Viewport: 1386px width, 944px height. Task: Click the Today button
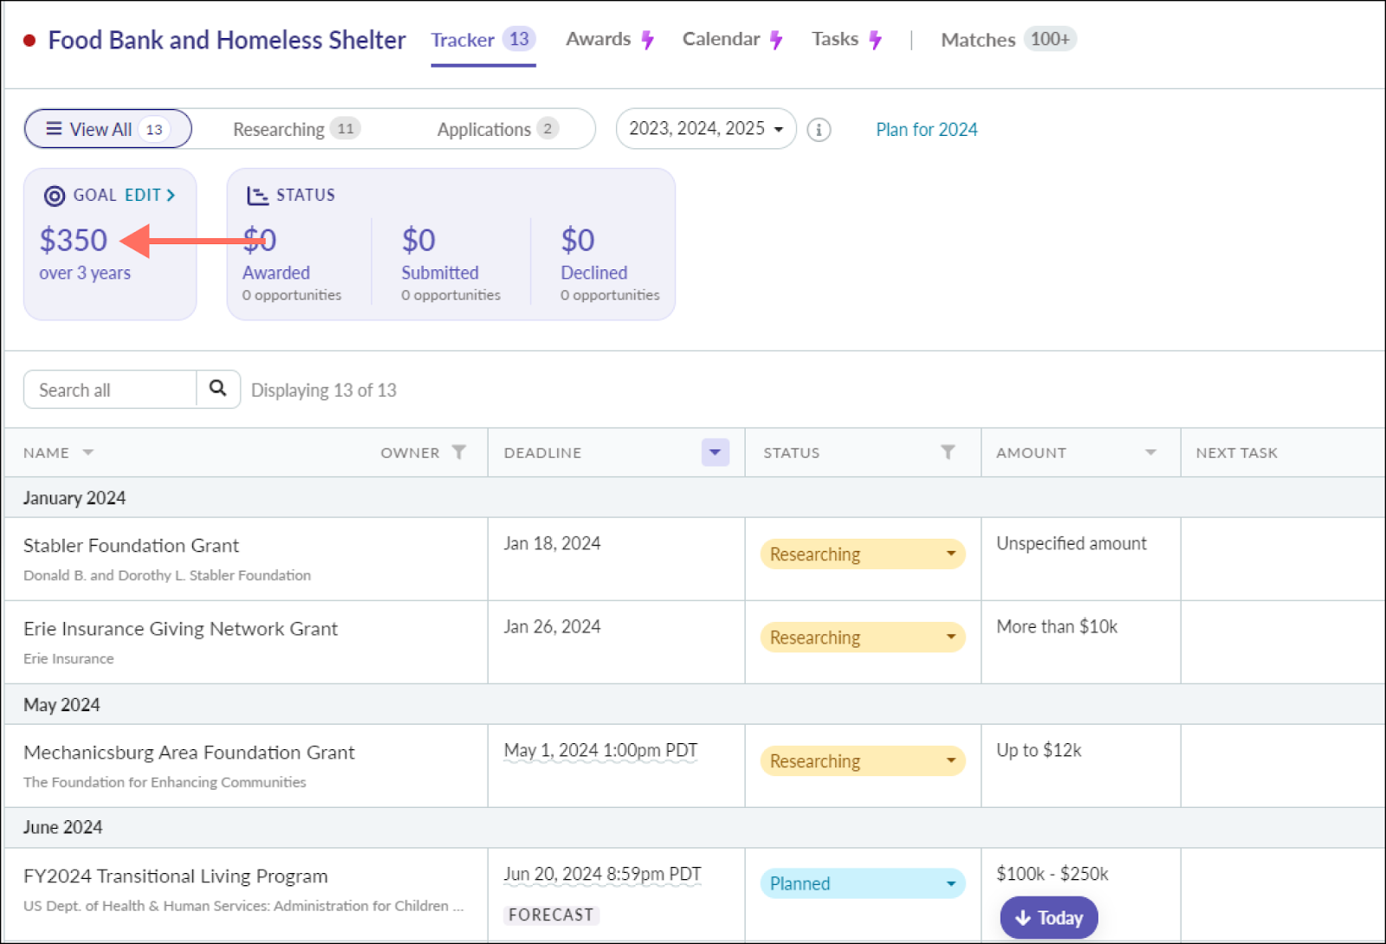click(1049, 917)
